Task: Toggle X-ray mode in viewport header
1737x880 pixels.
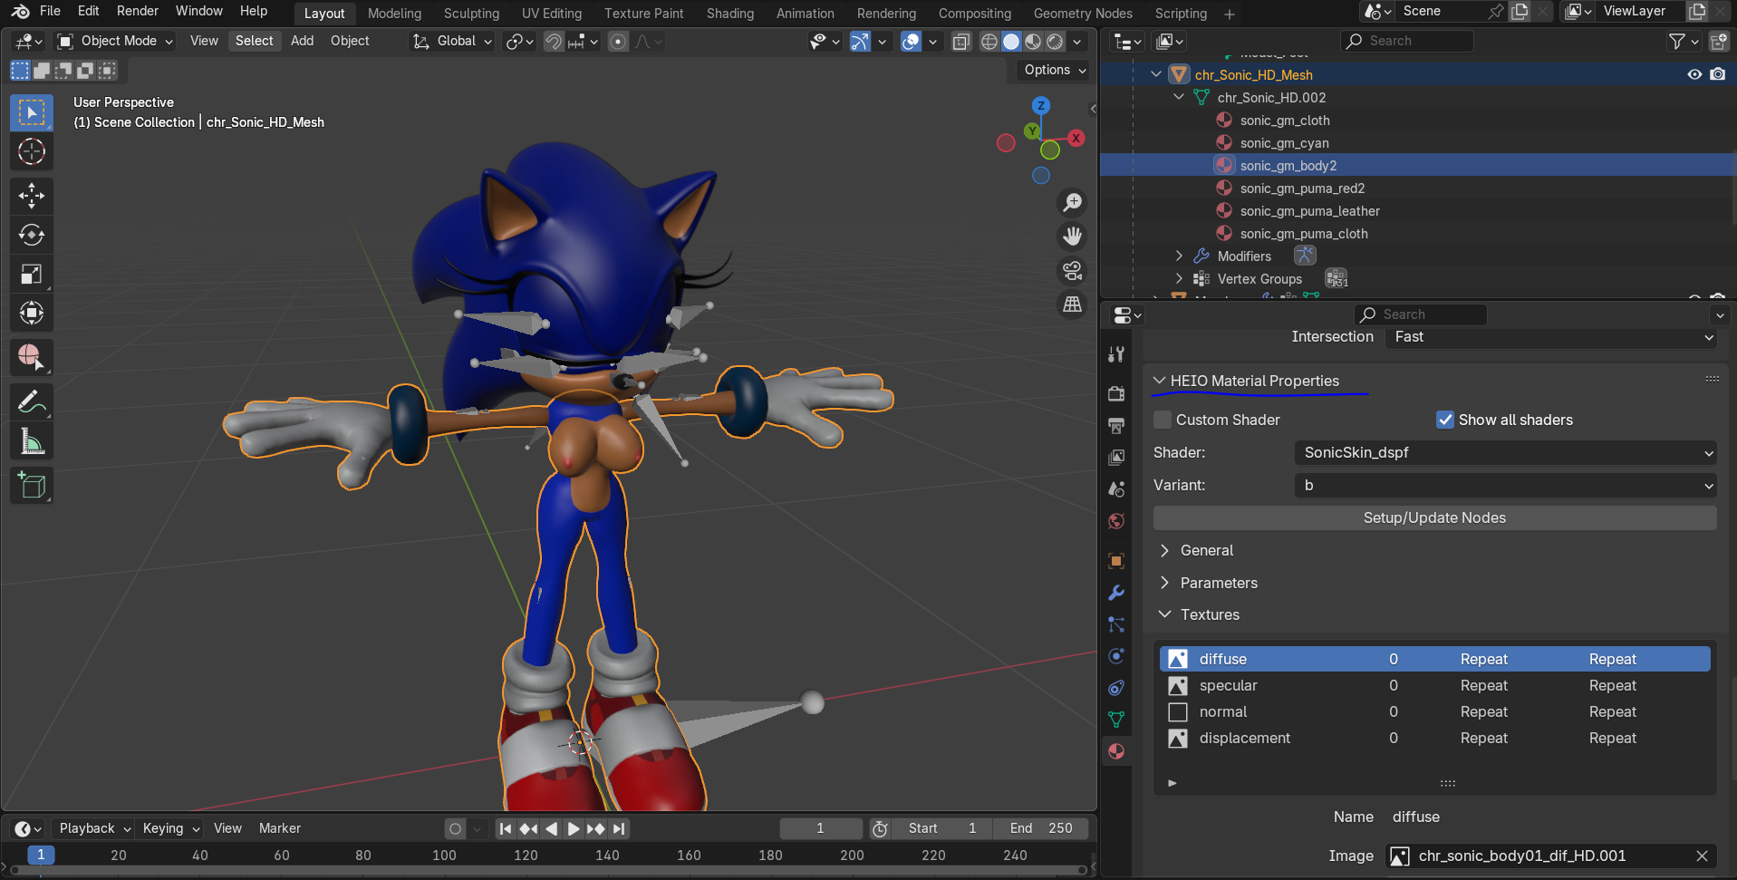Action: pos(961,42)
